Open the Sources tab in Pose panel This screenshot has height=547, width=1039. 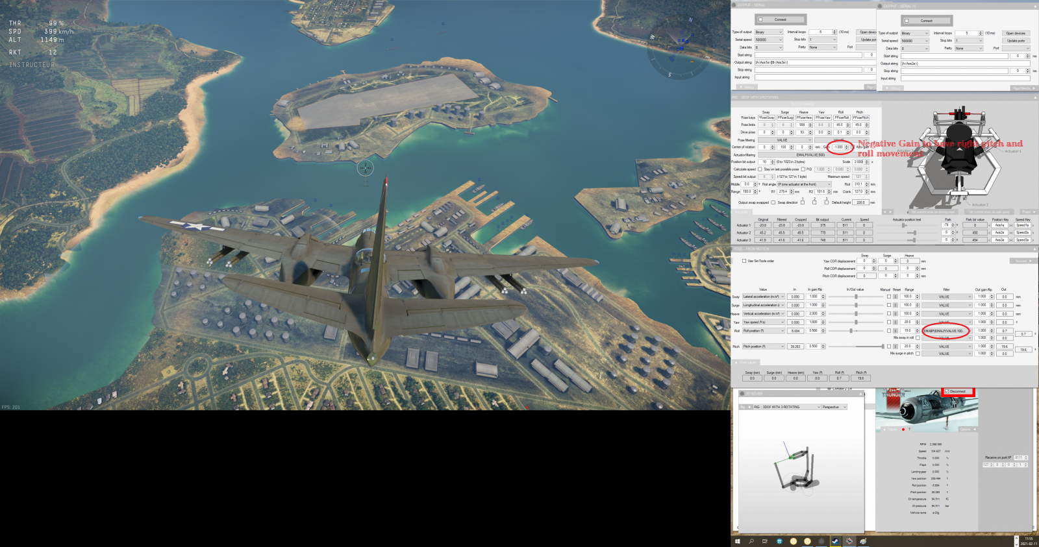point(1023,261)
